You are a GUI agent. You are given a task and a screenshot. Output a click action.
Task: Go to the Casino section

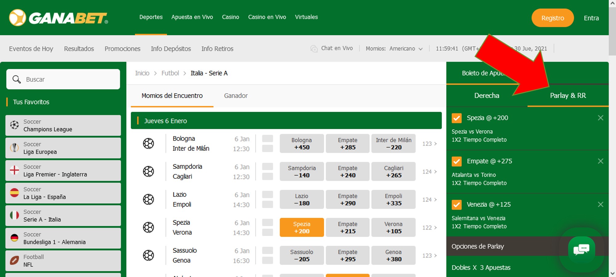point(230,17)
